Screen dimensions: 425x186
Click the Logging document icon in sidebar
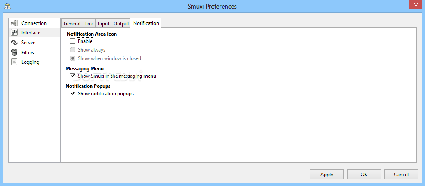pyautogui.click(x=14, y=62)
